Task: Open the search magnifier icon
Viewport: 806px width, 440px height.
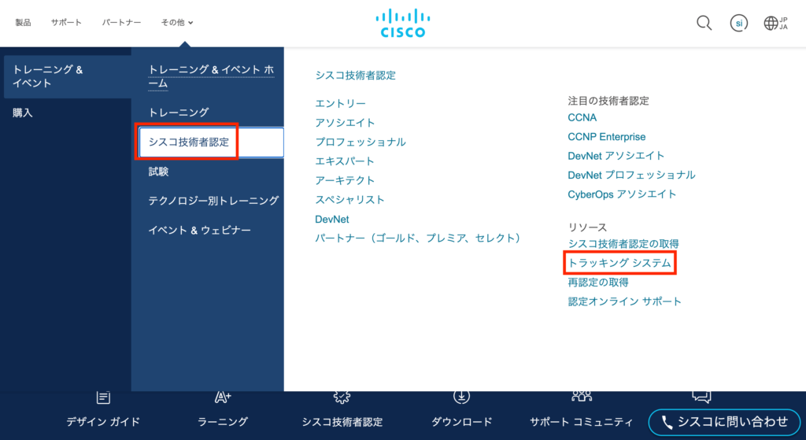Action: click(x=704, y=23)
